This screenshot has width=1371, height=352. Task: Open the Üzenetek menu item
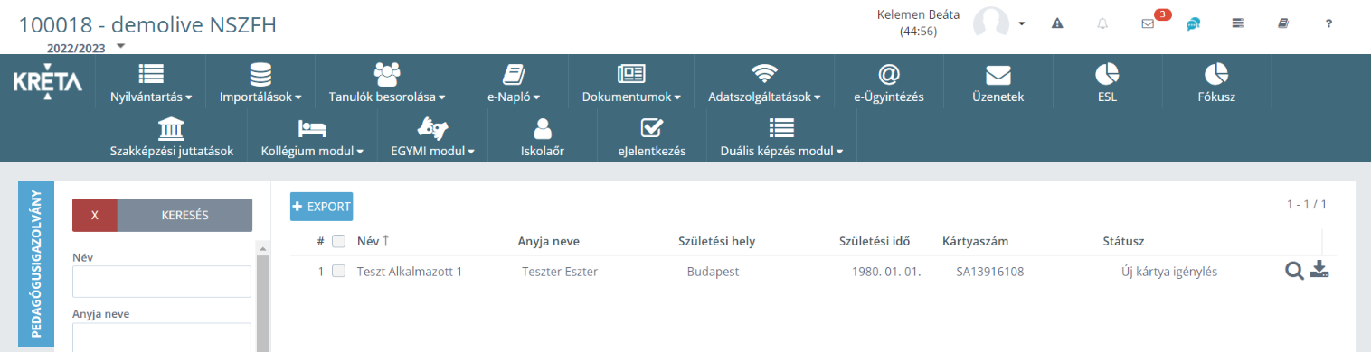point(998,82)
